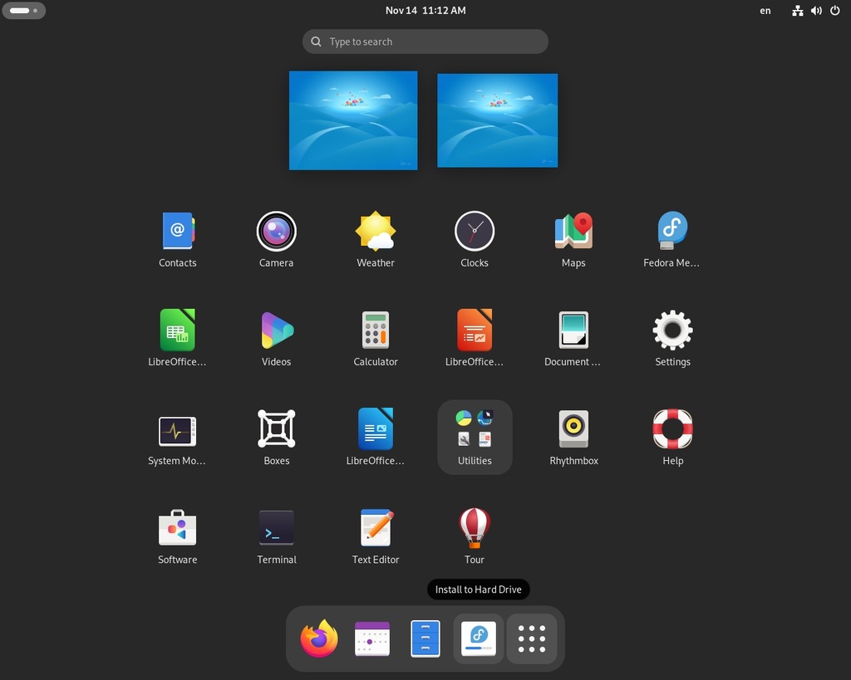The width and height of the screenshot is (851, 680).
Task: Click the Activities pill in top bar
Action: (23, 10)
